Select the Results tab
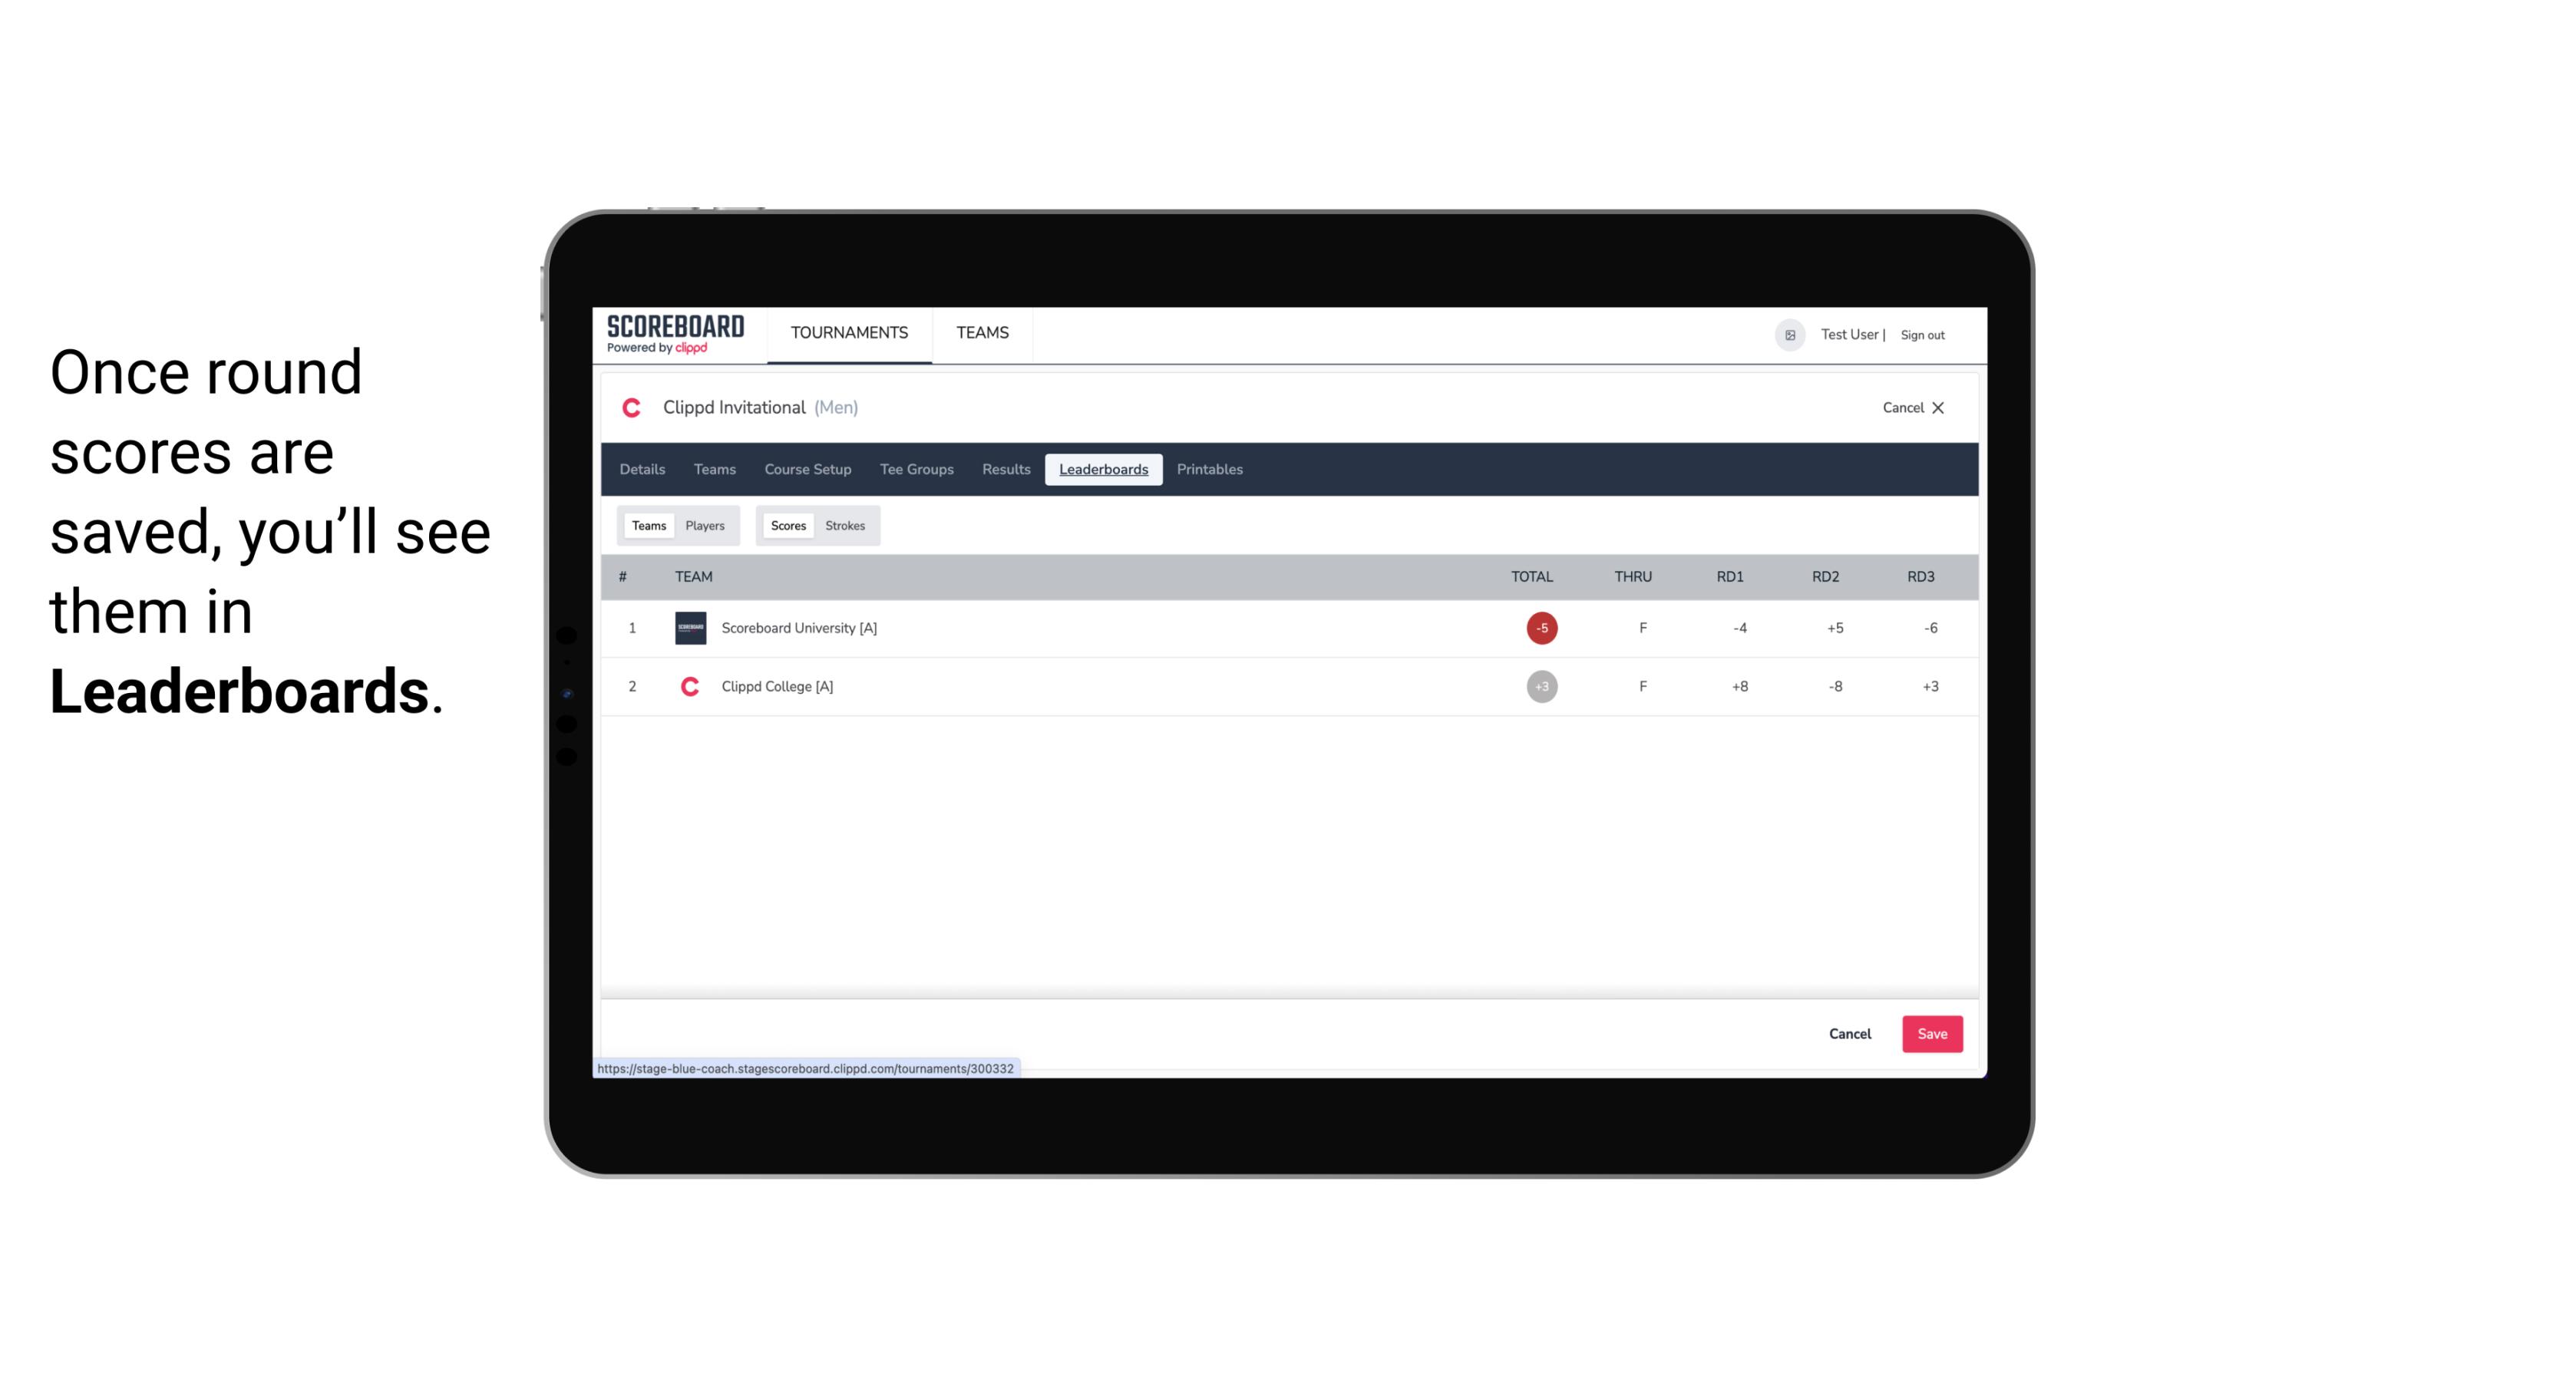This screenshot has width=2576, height=1386. [1004, 470]
